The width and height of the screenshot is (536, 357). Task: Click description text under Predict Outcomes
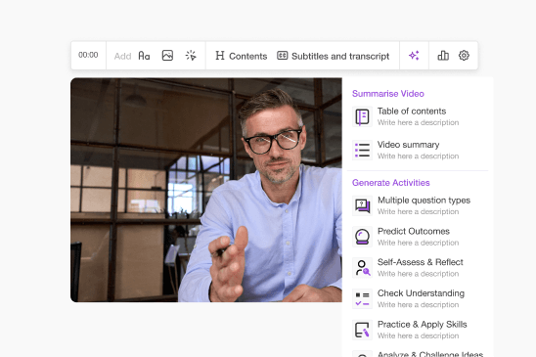click(418, 243)
